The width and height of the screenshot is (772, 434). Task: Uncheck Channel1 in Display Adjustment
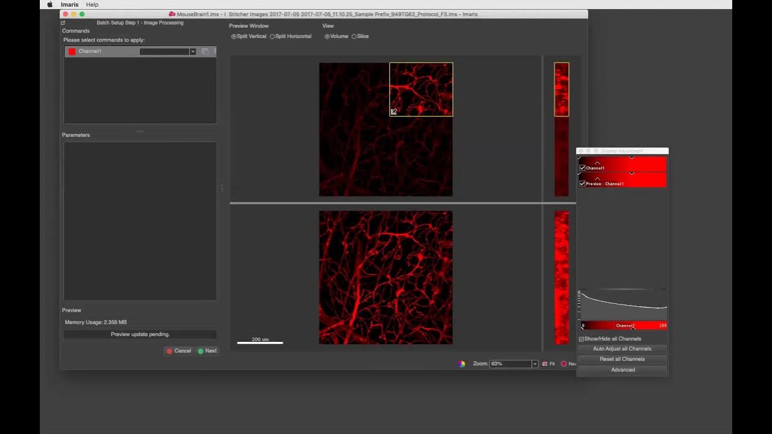coord(582,168)
